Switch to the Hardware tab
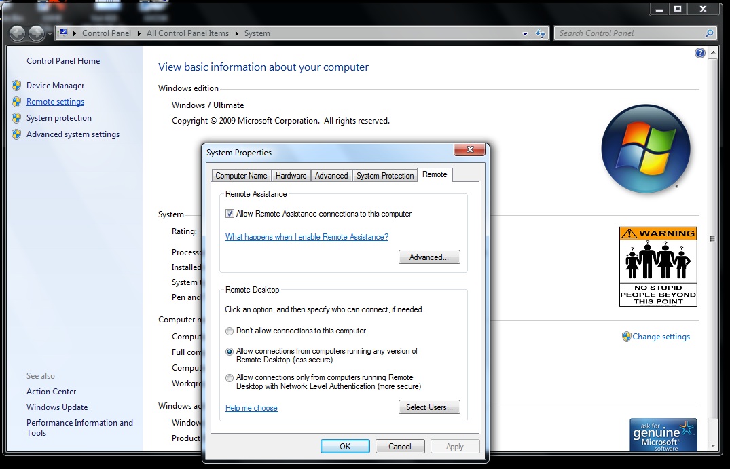730x469 pixels. (291, 176)
